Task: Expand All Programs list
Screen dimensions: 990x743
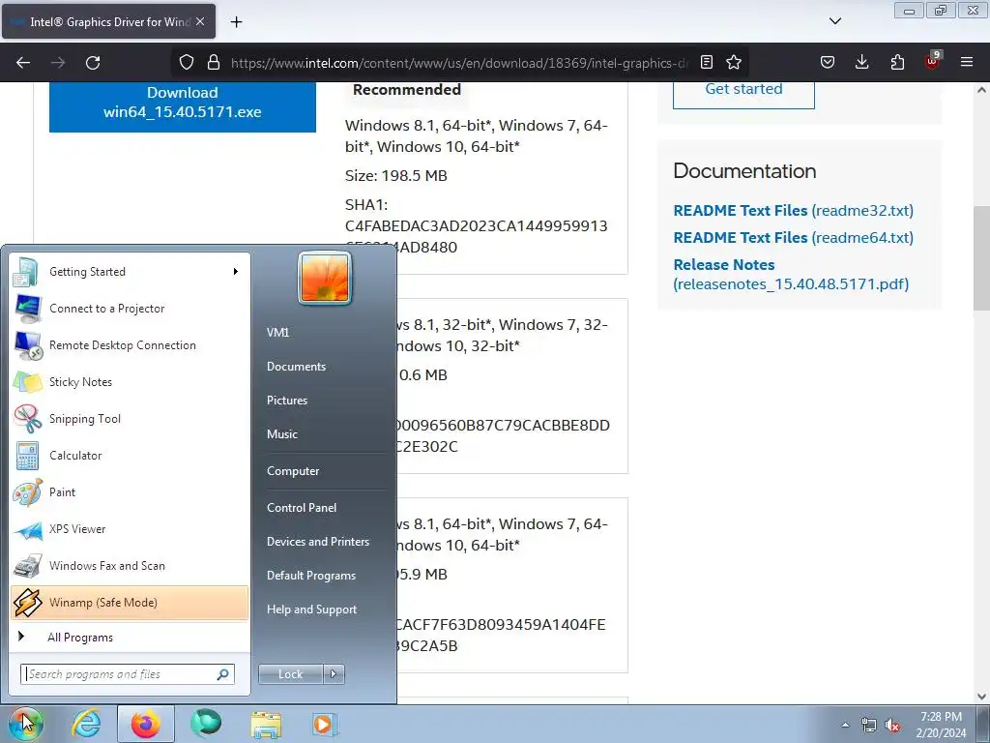Action: (x=130, y=637)
